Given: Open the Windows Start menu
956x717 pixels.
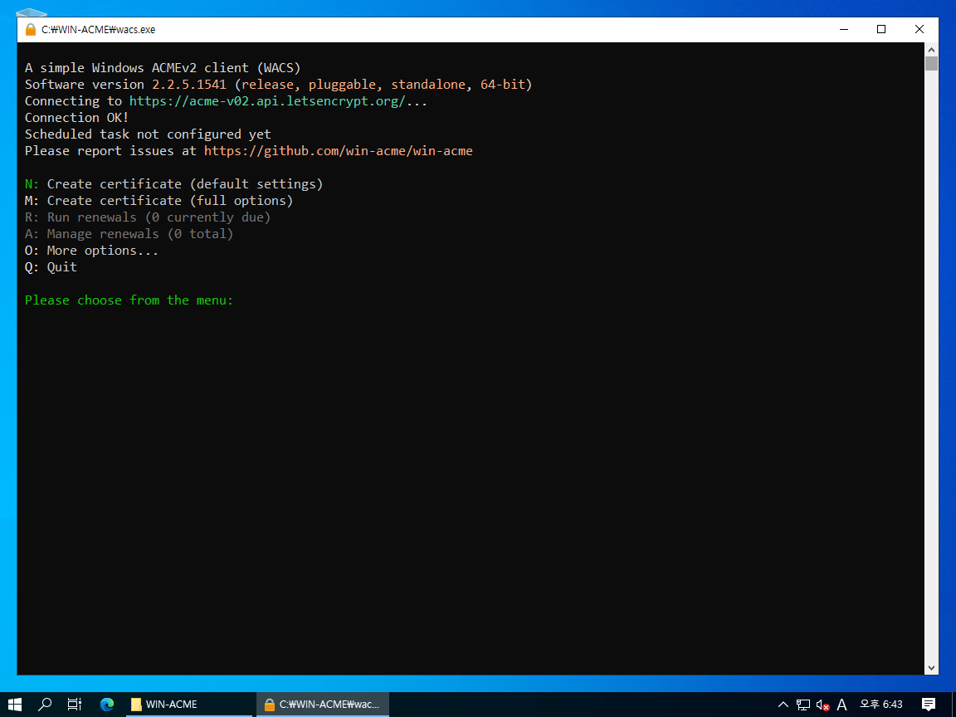Looking at the screenshot, I should click(x=15, y=705).
